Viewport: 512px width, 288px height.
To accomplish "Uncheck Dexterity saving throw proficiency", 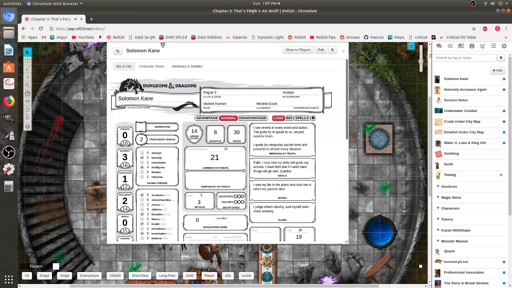I will (142, 158).
